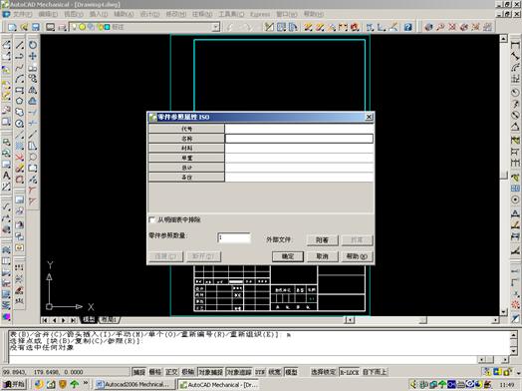The height and width of the screenshot is (391, 522).
Task: Select the Rotate tool in modify toolbar
Action: pos(33,45)
